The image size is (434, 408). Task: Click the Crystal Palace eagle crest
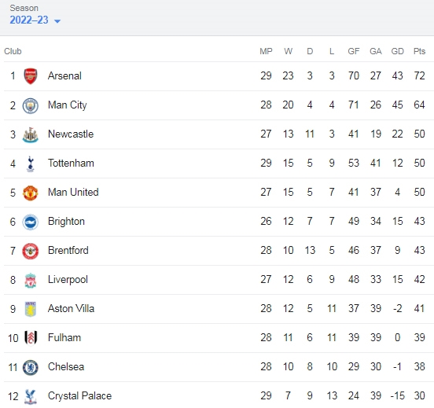pyautogui.click(x=31, y=396)
